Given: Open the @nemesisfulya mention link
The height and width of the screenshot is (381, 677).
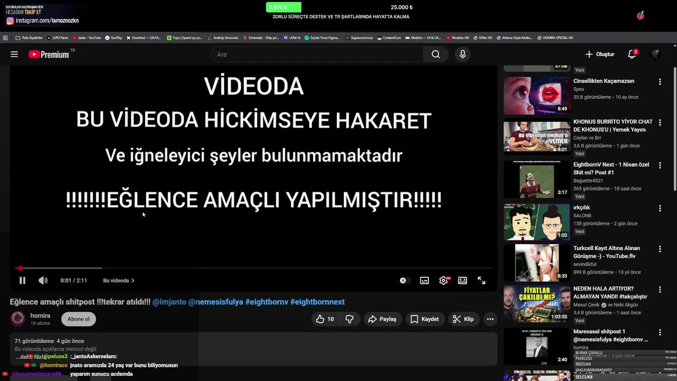Looking at the screenshot, I should (x=216, y=302).
